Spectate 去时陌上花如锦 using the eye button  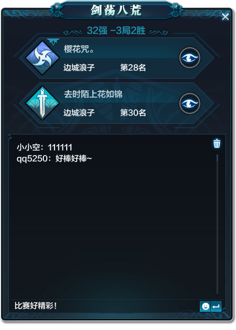(x=190, y=103)
